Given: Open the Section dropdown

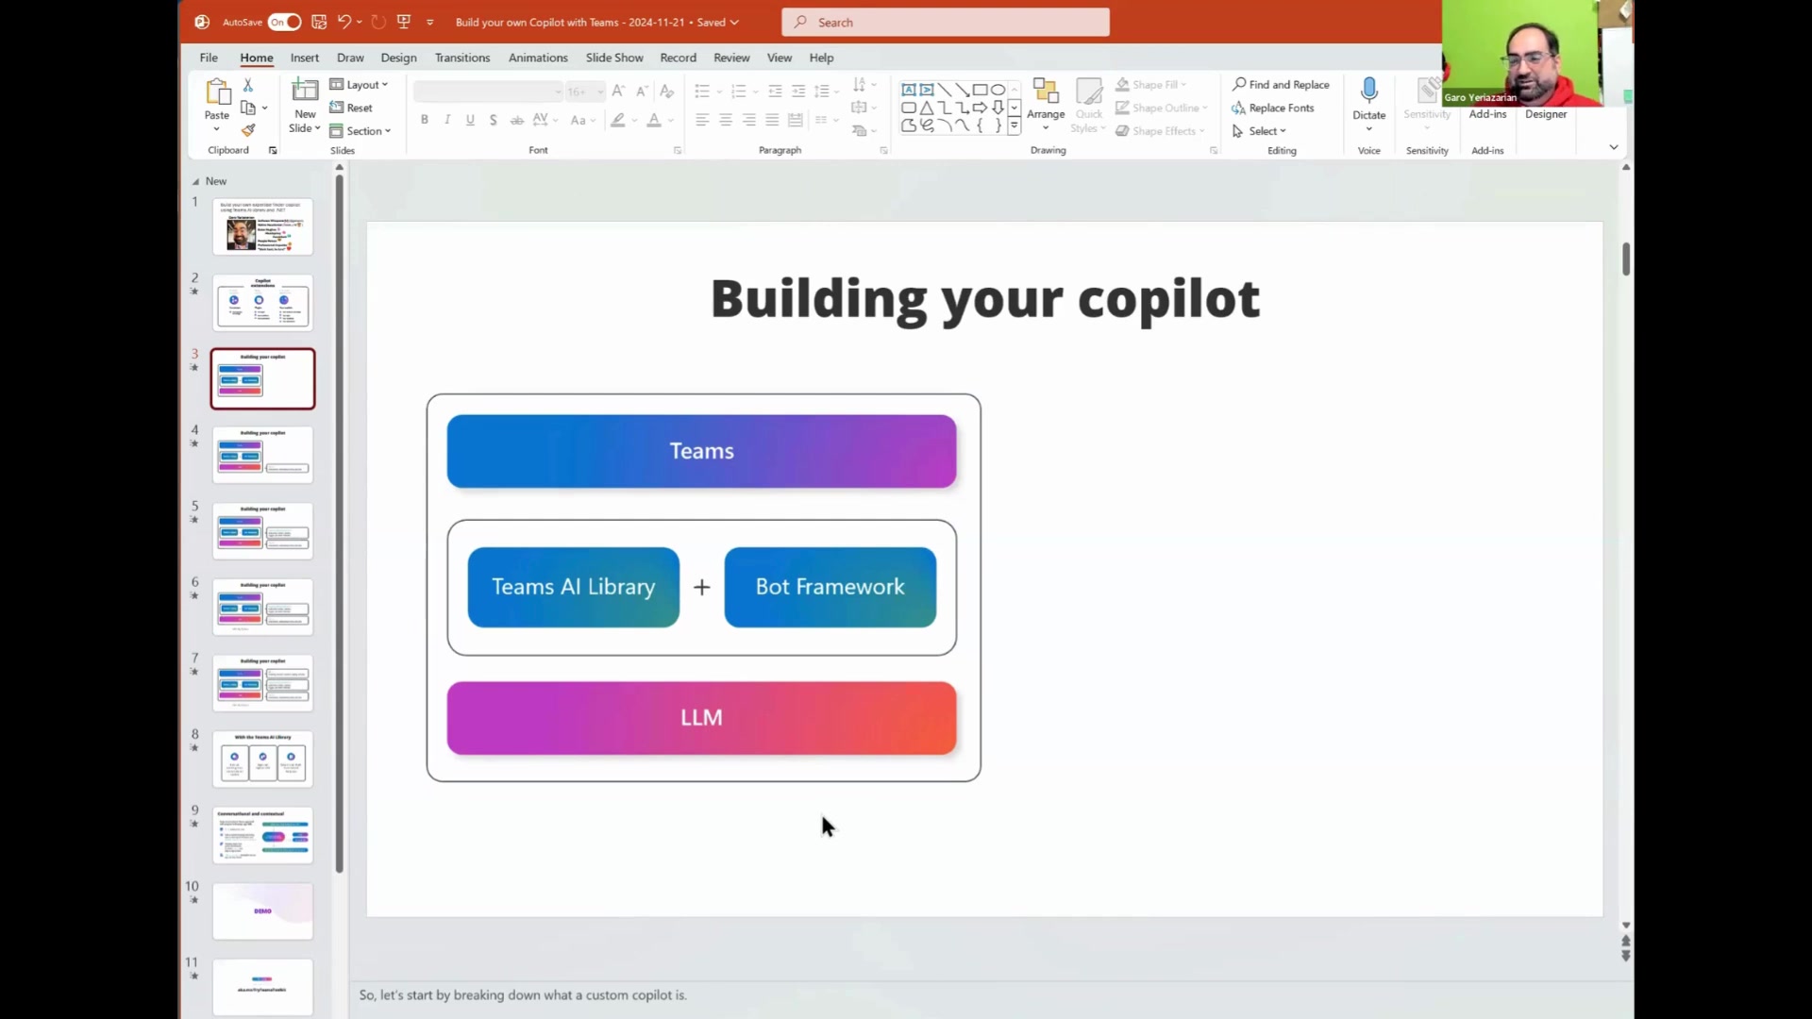Looking at the screenshot, I should point(360,131).
